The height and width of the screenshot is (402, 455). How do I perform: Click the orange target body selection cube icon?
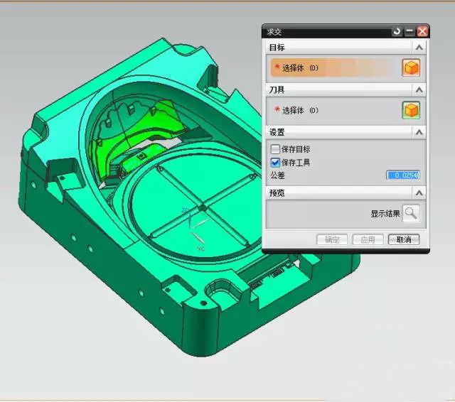coord(411,68)
